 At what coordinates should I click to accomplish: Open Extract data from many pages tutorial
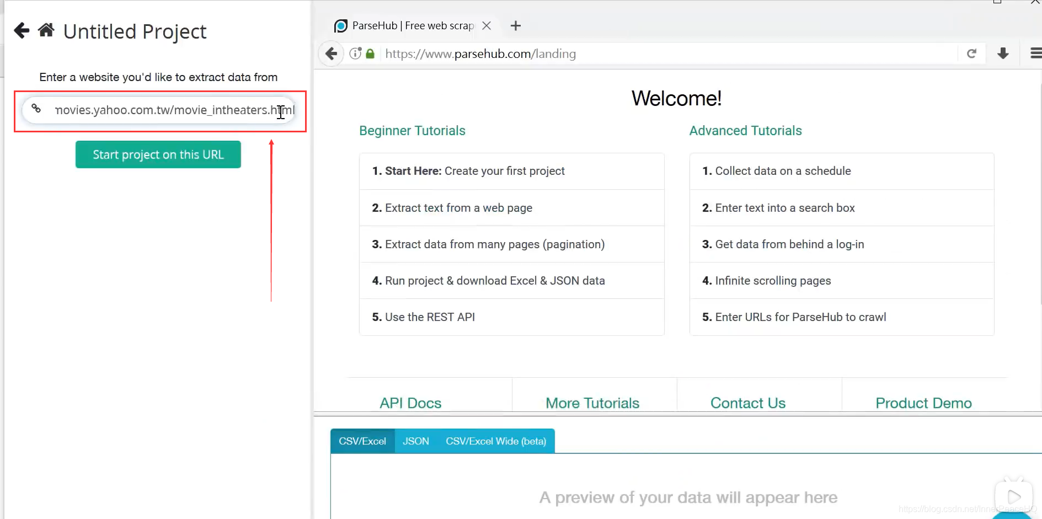511,244
